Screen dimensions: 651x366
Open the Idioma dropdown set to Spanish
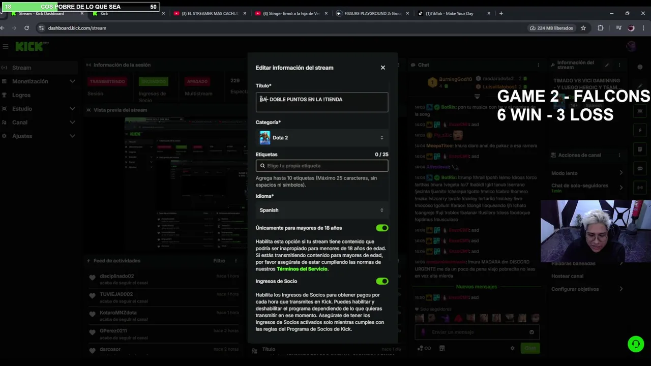coord(322,210)
